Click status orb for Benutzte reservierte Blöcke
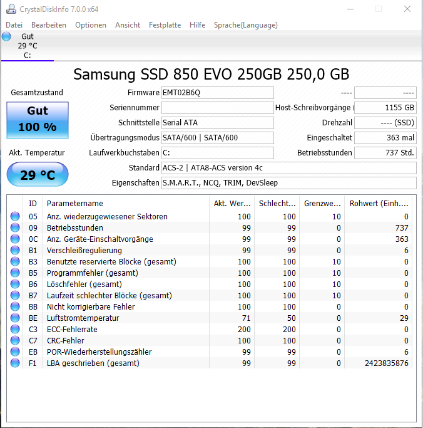423x428 pixels. tap(15, 261)
